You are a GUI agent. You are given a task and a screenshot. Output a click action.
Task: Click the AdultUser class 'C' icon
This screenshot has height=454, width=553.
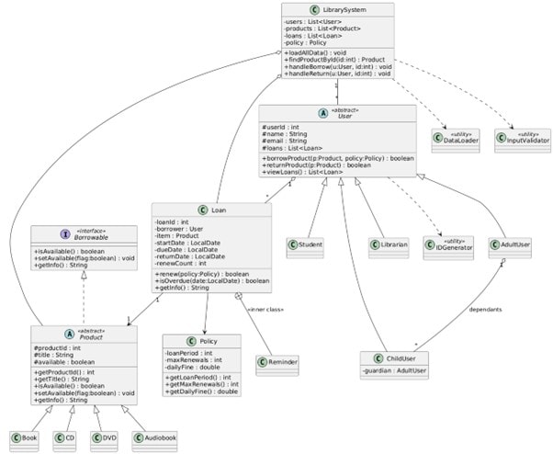495,244
